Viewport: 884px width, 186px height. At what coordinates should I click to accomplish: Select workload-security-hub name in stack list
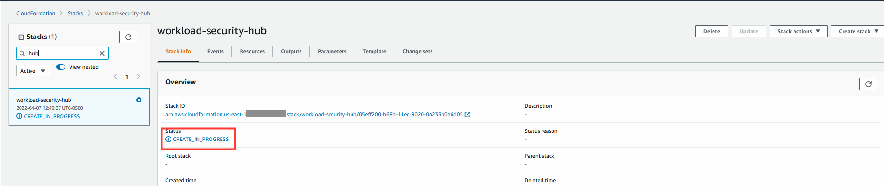44,100
